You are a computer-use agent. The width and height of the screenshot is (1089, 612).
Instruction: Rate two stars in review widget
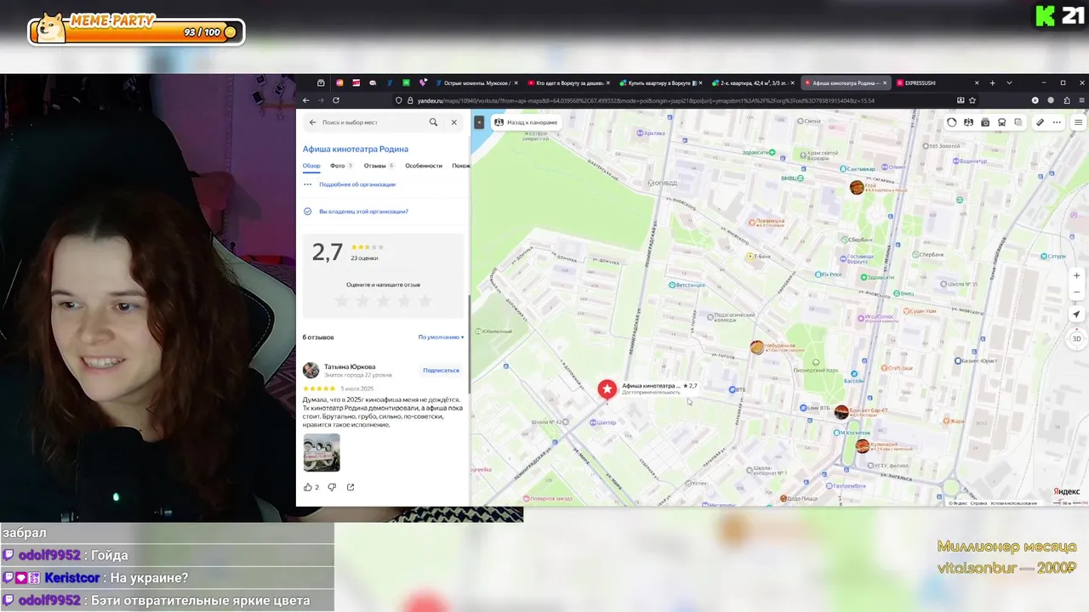click(x=362, y=301)
